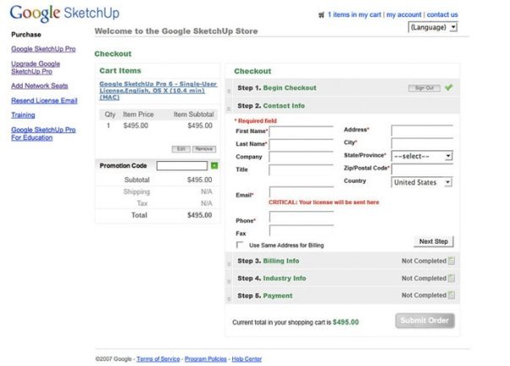Viewport: 510px width, 366px height.
Task: Open the items in my cart link
Action: [x=354, y=14]
